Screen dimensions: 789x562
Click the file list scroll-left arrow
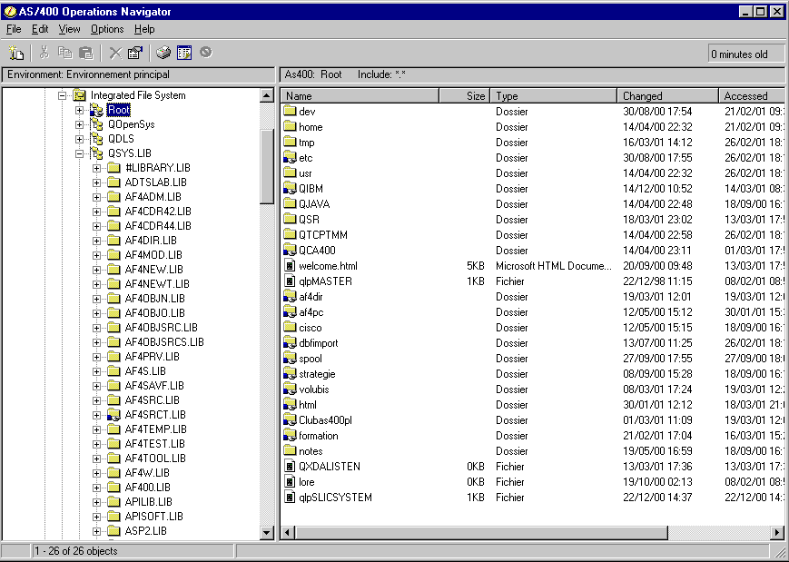(x=288, y=532)
